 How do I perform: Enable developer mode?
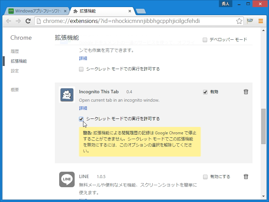pos(204,39)
